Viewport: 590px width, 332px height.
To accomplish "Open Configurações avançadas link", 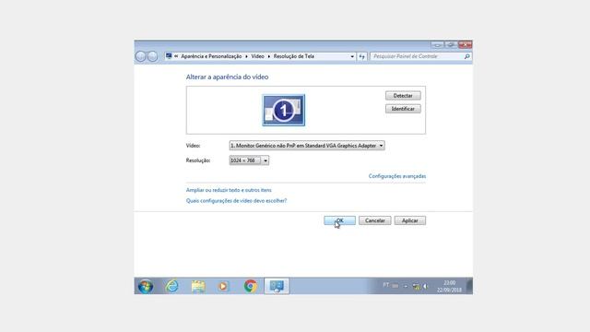I will 397,176.
